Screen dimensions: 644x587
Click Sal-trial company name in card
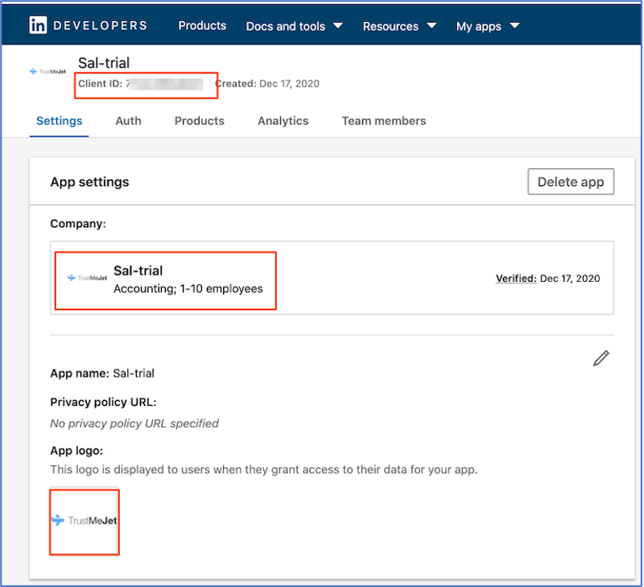click(x=138, y=271)
